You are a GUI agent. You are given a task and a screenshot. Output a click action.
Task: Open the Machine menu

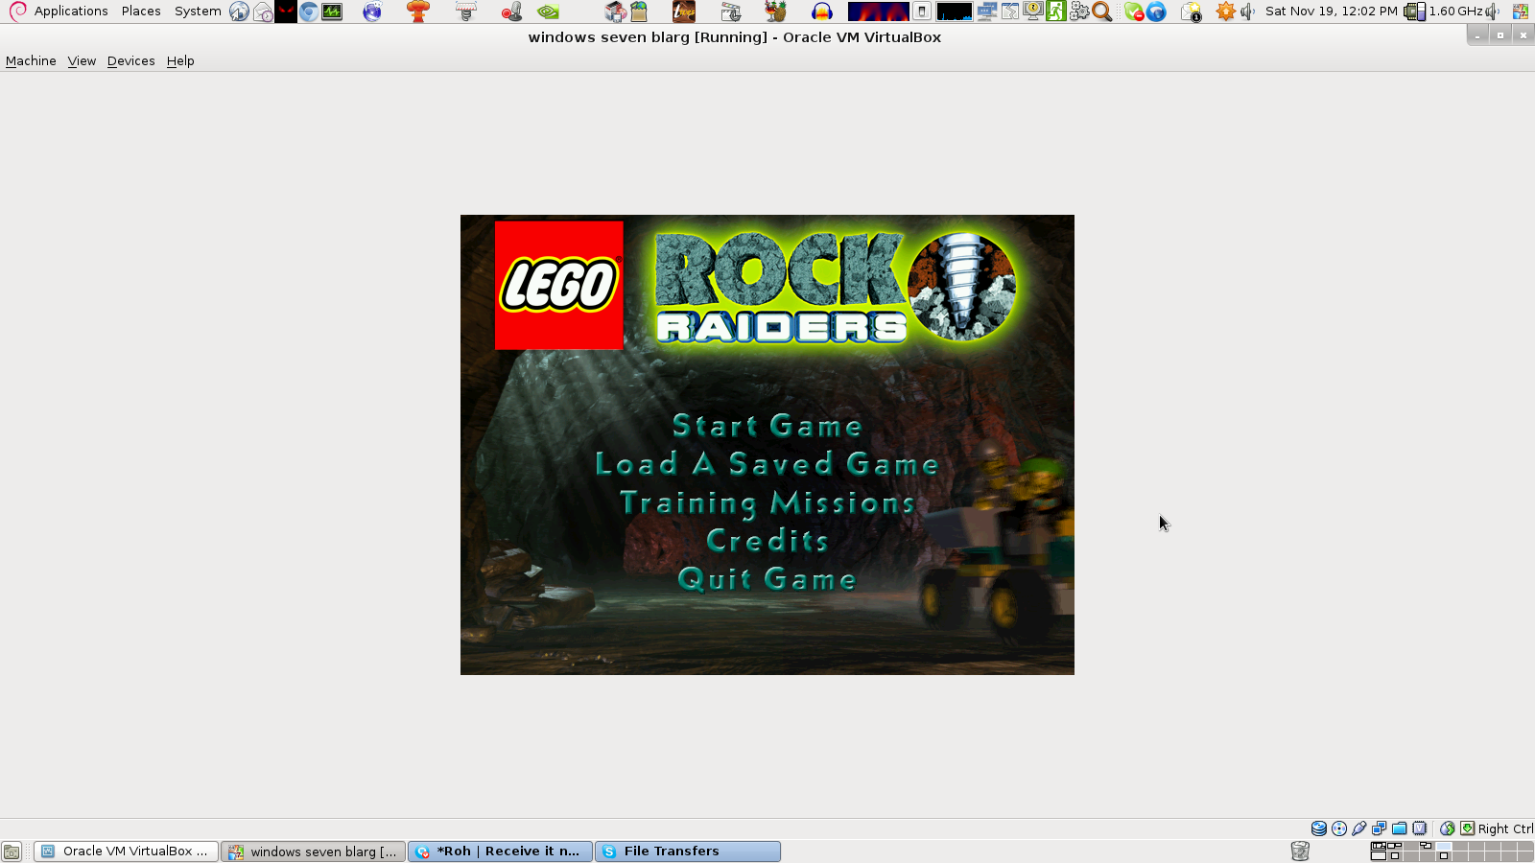coord(31,60)
